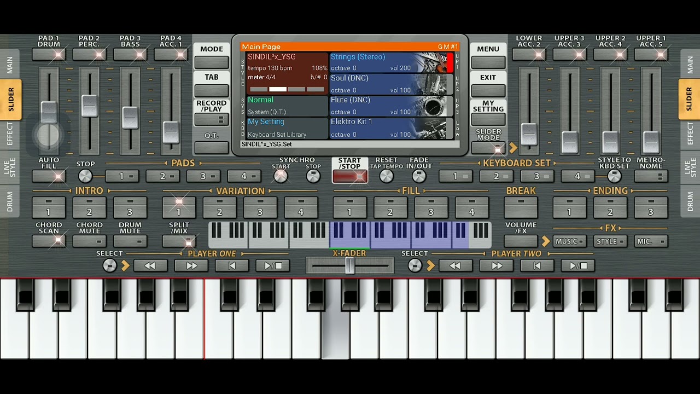Viewport: 700px width, 394px height.
Task: Select Keyboard Set 2
Action: click(496, 176)
